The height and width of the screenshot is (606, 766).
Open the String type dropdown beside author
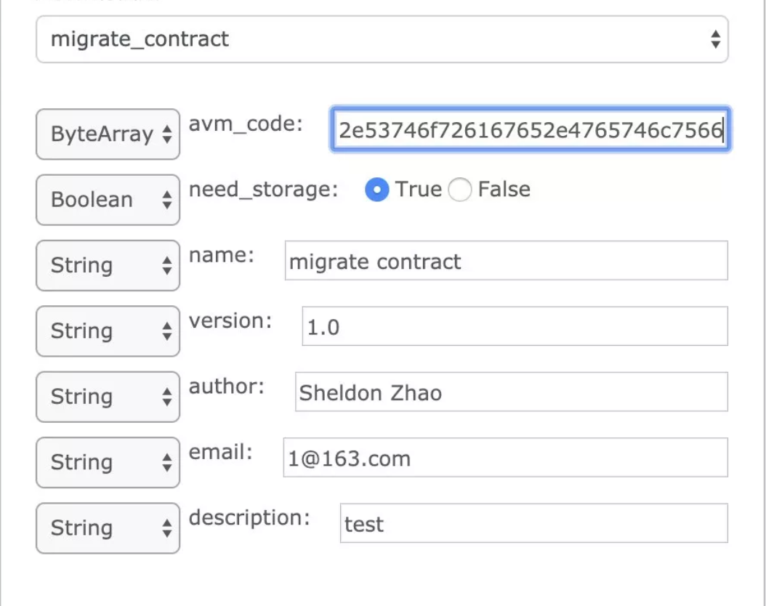tap(108, 397)
